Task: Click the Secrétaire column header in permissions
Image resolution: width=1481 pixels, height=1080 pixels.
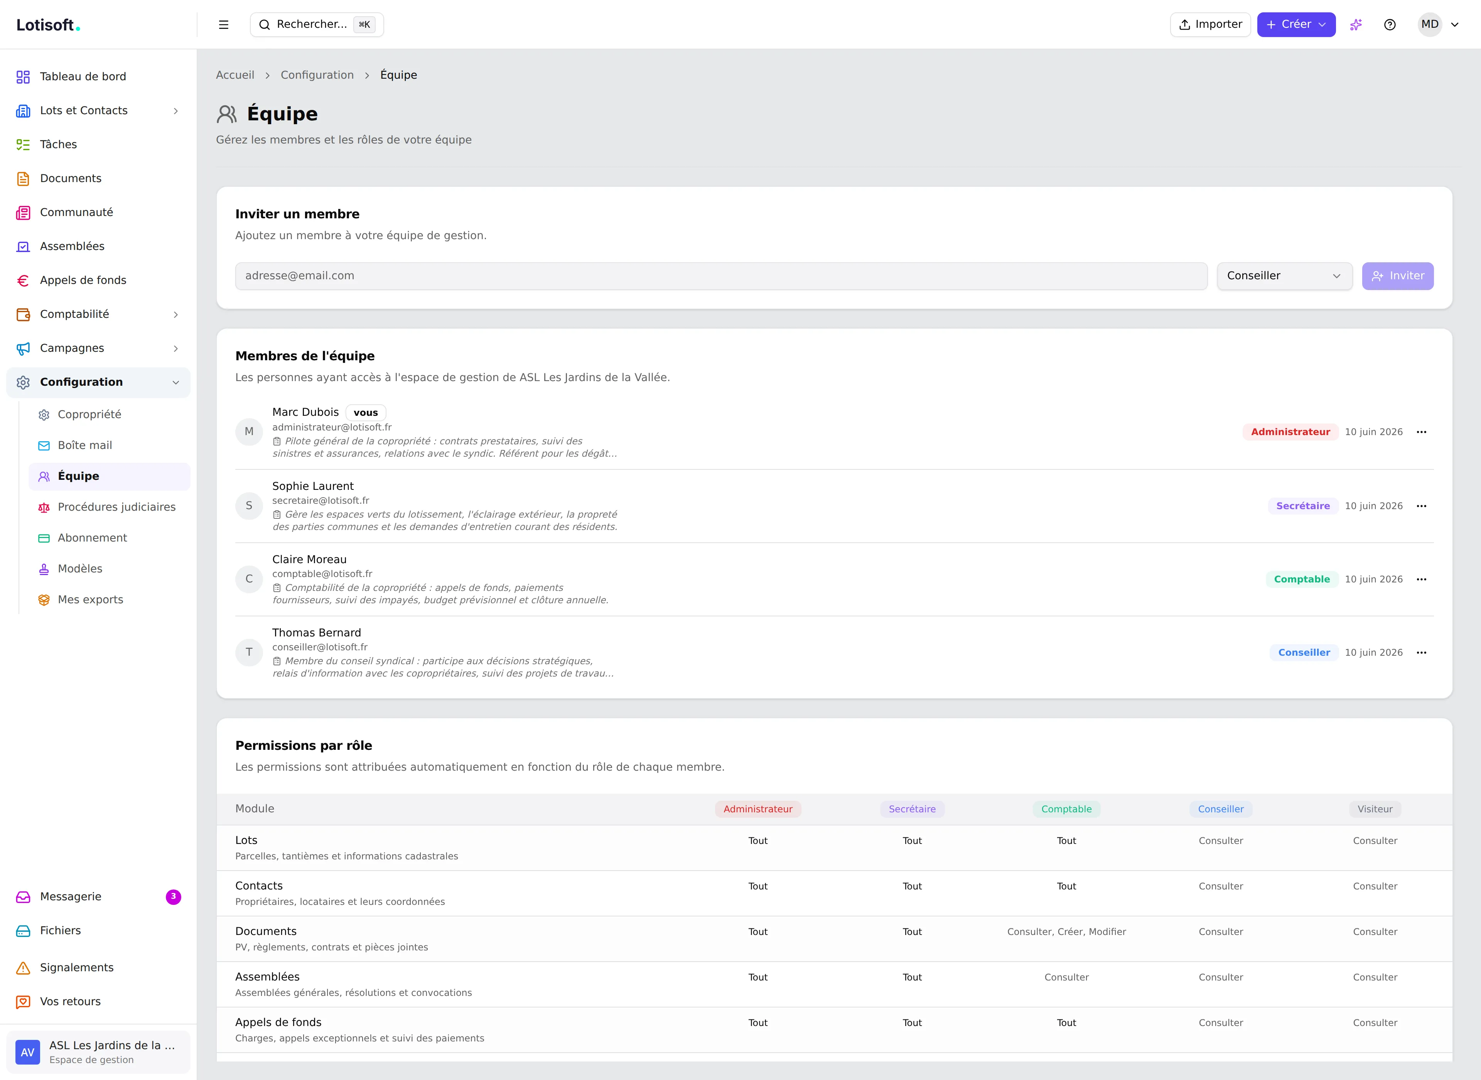Action: 912,809
